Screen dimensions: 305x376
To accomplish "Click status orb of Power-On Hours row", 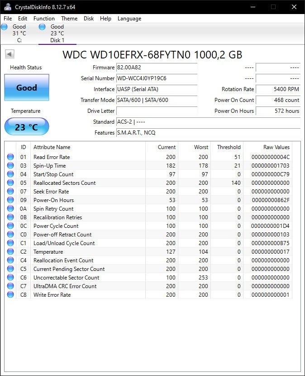I will [x=10, y=200].
